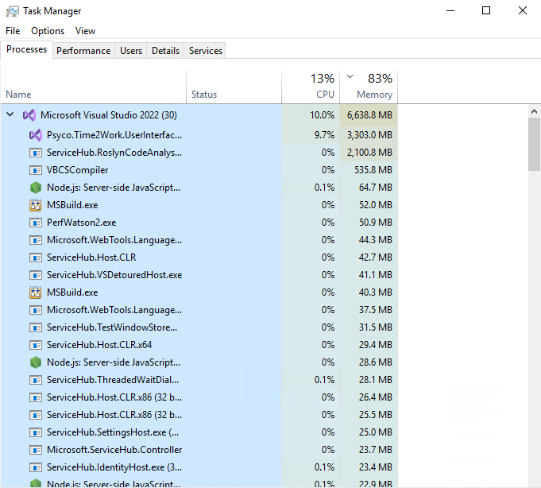
Task: Select the VBCSCompiler process name
Action: [77, 170]
